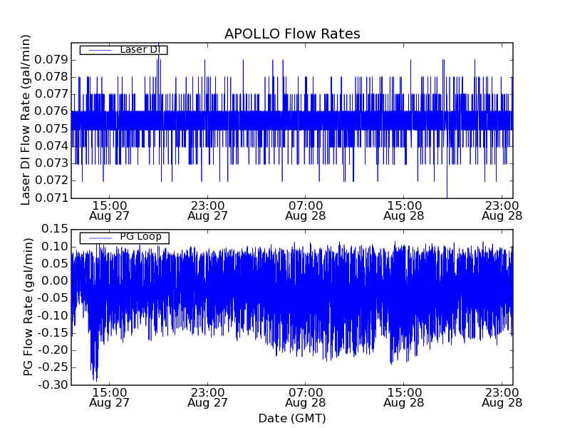Click the Date (GMT) axis label
Screen dimensions: 570x428
[292, 418]
